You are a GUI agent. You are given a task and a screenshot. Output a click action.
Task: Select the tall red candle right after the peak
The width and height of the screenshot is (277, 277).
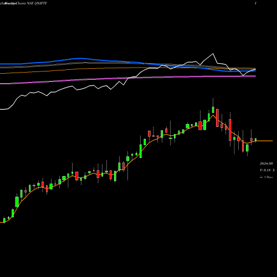click(217, 118)
